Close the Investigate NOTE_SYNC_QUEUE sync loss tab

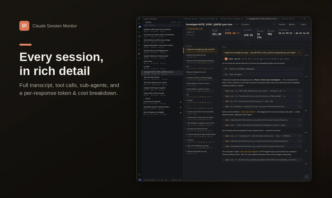point(278,19)
